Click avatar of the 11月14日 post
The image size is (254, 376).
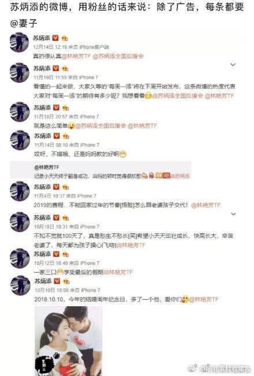pyautogui.click(x=20, y=140)
